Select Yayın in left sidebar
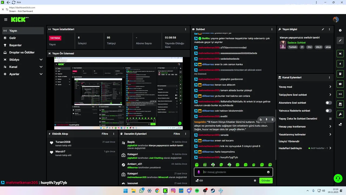The image size is (346, 195). click(23, 31)
